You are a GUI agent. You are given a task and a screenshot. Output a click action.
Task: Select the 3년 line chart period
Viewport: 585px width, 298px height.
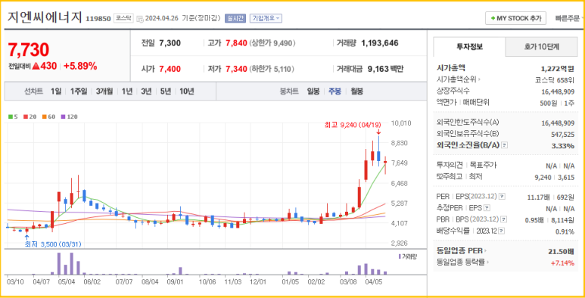(146, 92)
